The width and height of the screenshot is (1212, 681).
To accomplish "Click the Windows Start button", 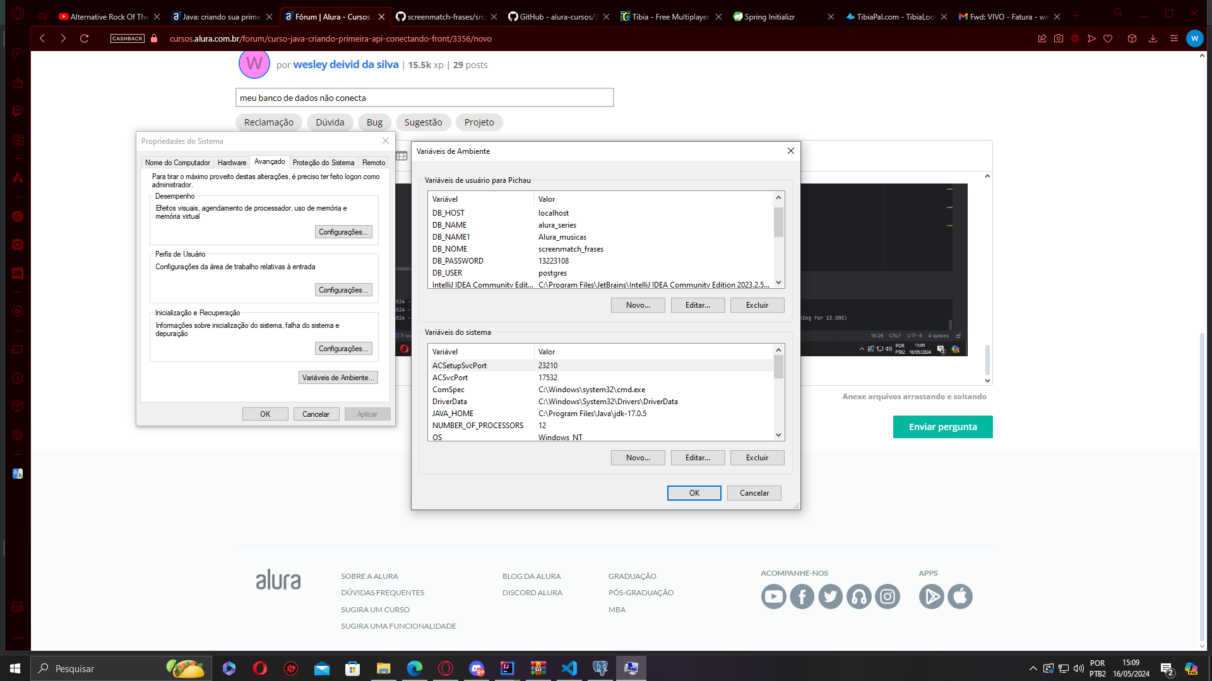I will (x=15, y=668).
